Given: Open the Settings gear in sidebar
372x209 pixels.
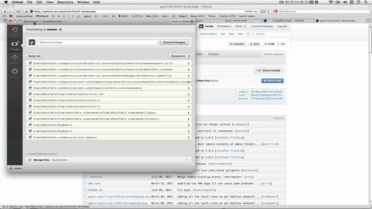Looking at the screenshot, I should click(15, 73).
